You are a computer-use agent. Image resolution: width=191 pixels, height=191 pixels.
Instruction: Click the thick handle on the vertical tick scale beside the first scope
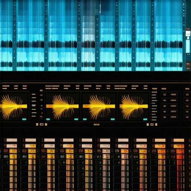coord(34,106)
